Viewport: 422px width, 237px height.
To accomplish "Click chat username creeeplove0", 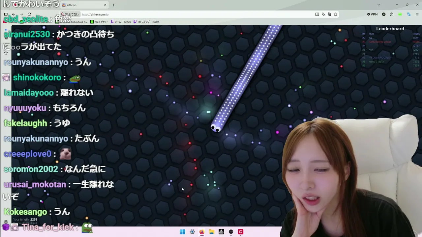I will [x=27, y=154].
